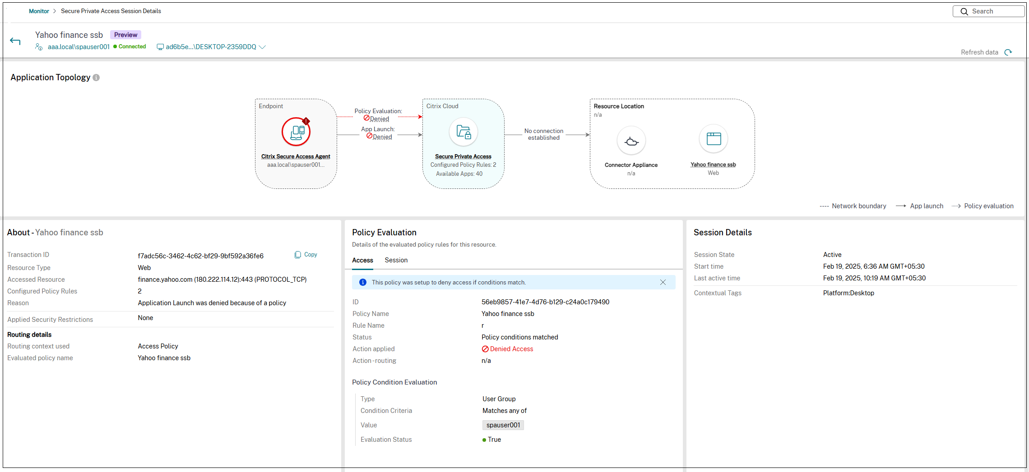Open the Monitor breadcrumb link

[39, 11]
